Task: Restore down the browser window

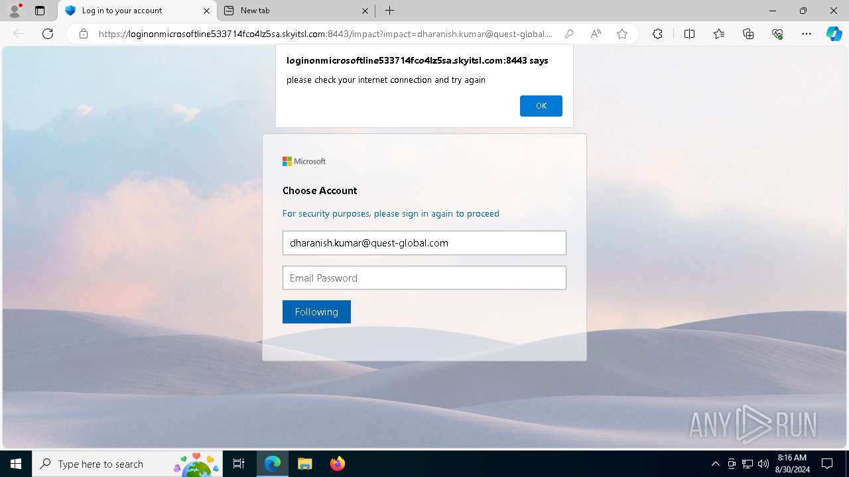Action: point(803,11)
